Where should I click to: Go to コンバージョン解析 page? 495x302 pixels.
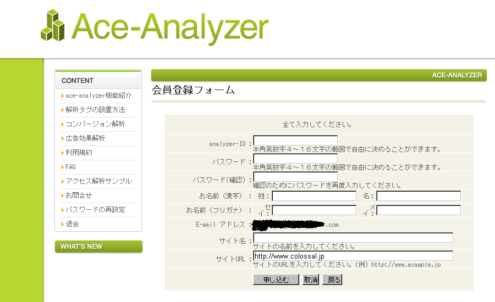95,124
